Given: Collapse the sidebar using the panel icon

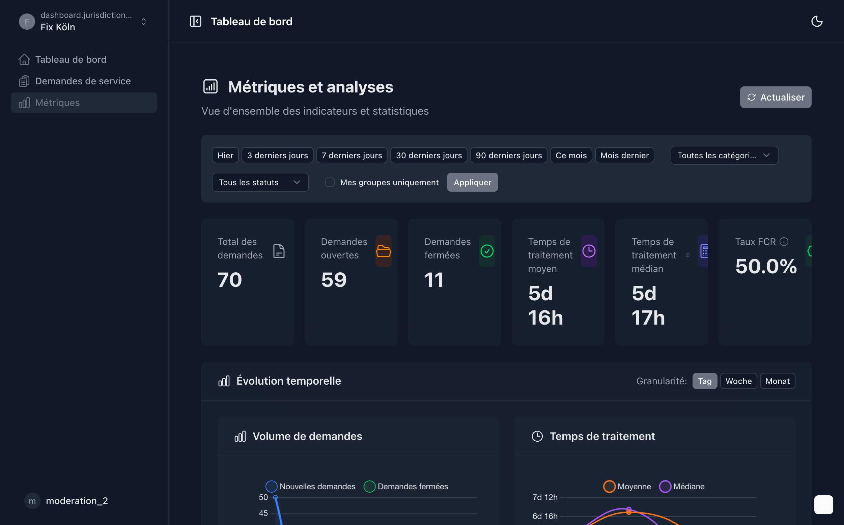Looking at the screenshot, I should tap(196, 21).
